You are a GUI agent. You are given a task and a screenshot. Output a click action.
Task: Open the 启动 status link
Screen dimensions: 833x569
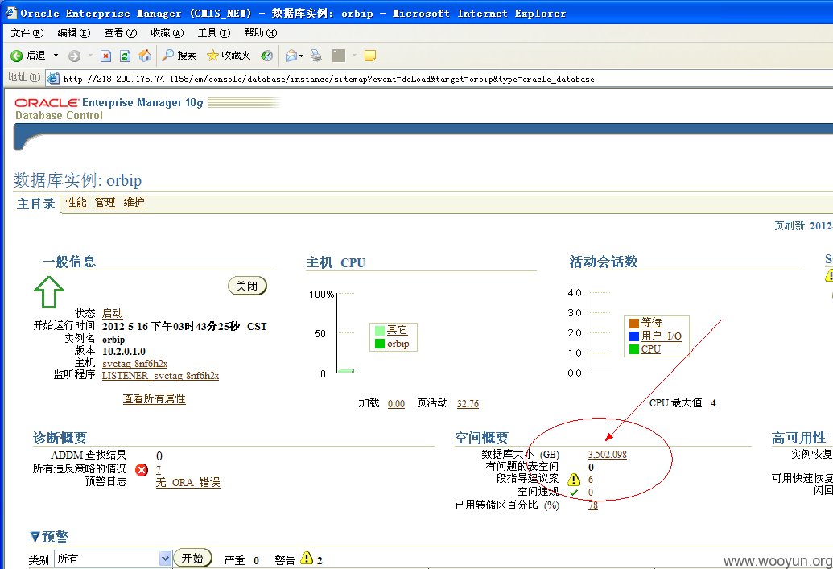(x=113, y=313)
